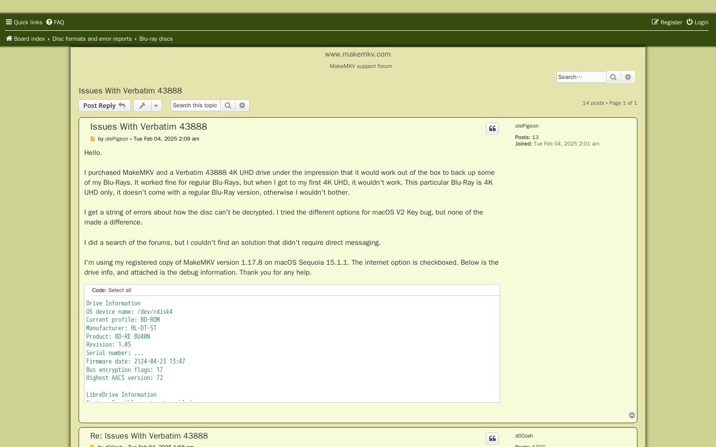Open olePigeon profile in the post sidebar
Image resolution: width=716 pixels, height=447 pixels.
point(527,126)
